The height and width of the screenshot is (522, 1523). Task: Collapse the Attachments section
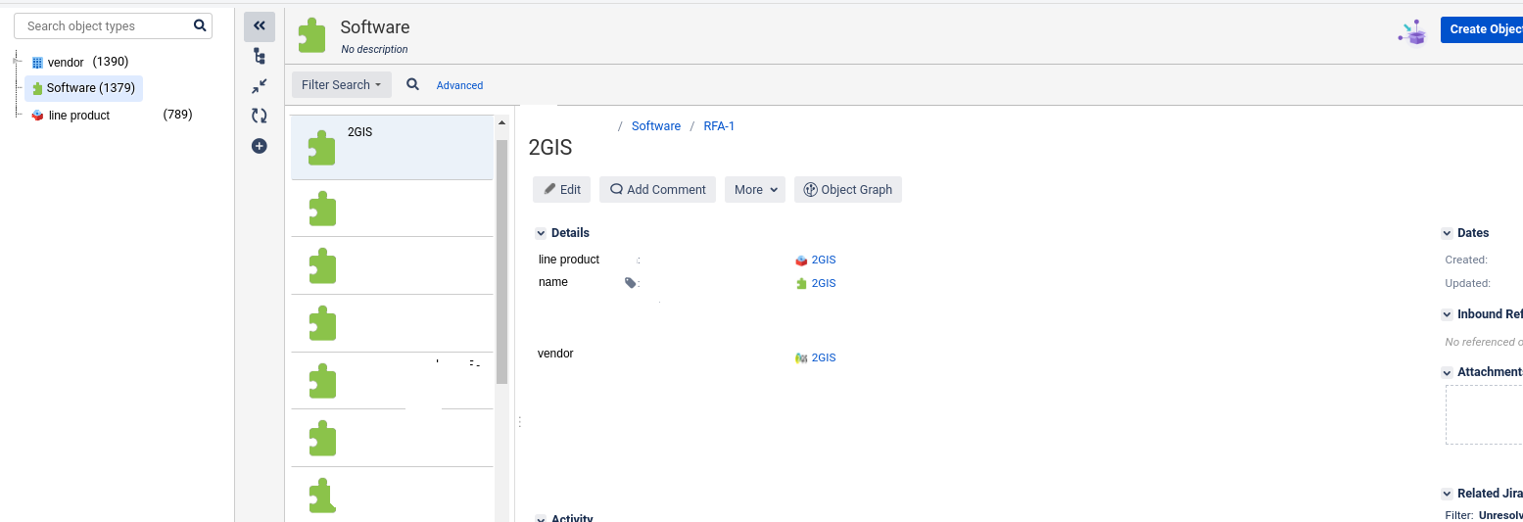click(x=1447, y=372)
